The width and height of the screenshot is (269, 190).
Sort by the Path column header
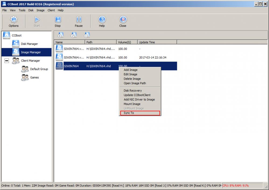101,42
